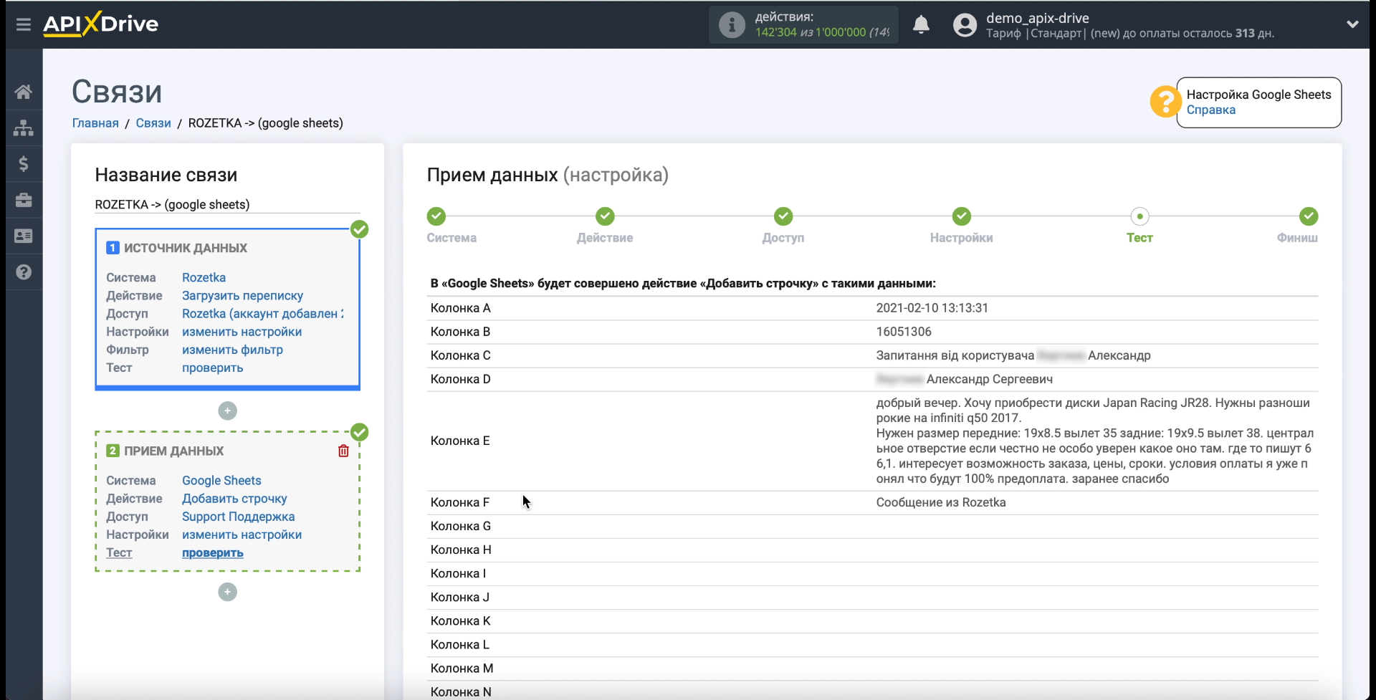Delete the ПРИЕМ ДАННЫХ block with trash icon
Image resolution: width=1376 pixels, height=700 pixels.
tap(343, 451)
